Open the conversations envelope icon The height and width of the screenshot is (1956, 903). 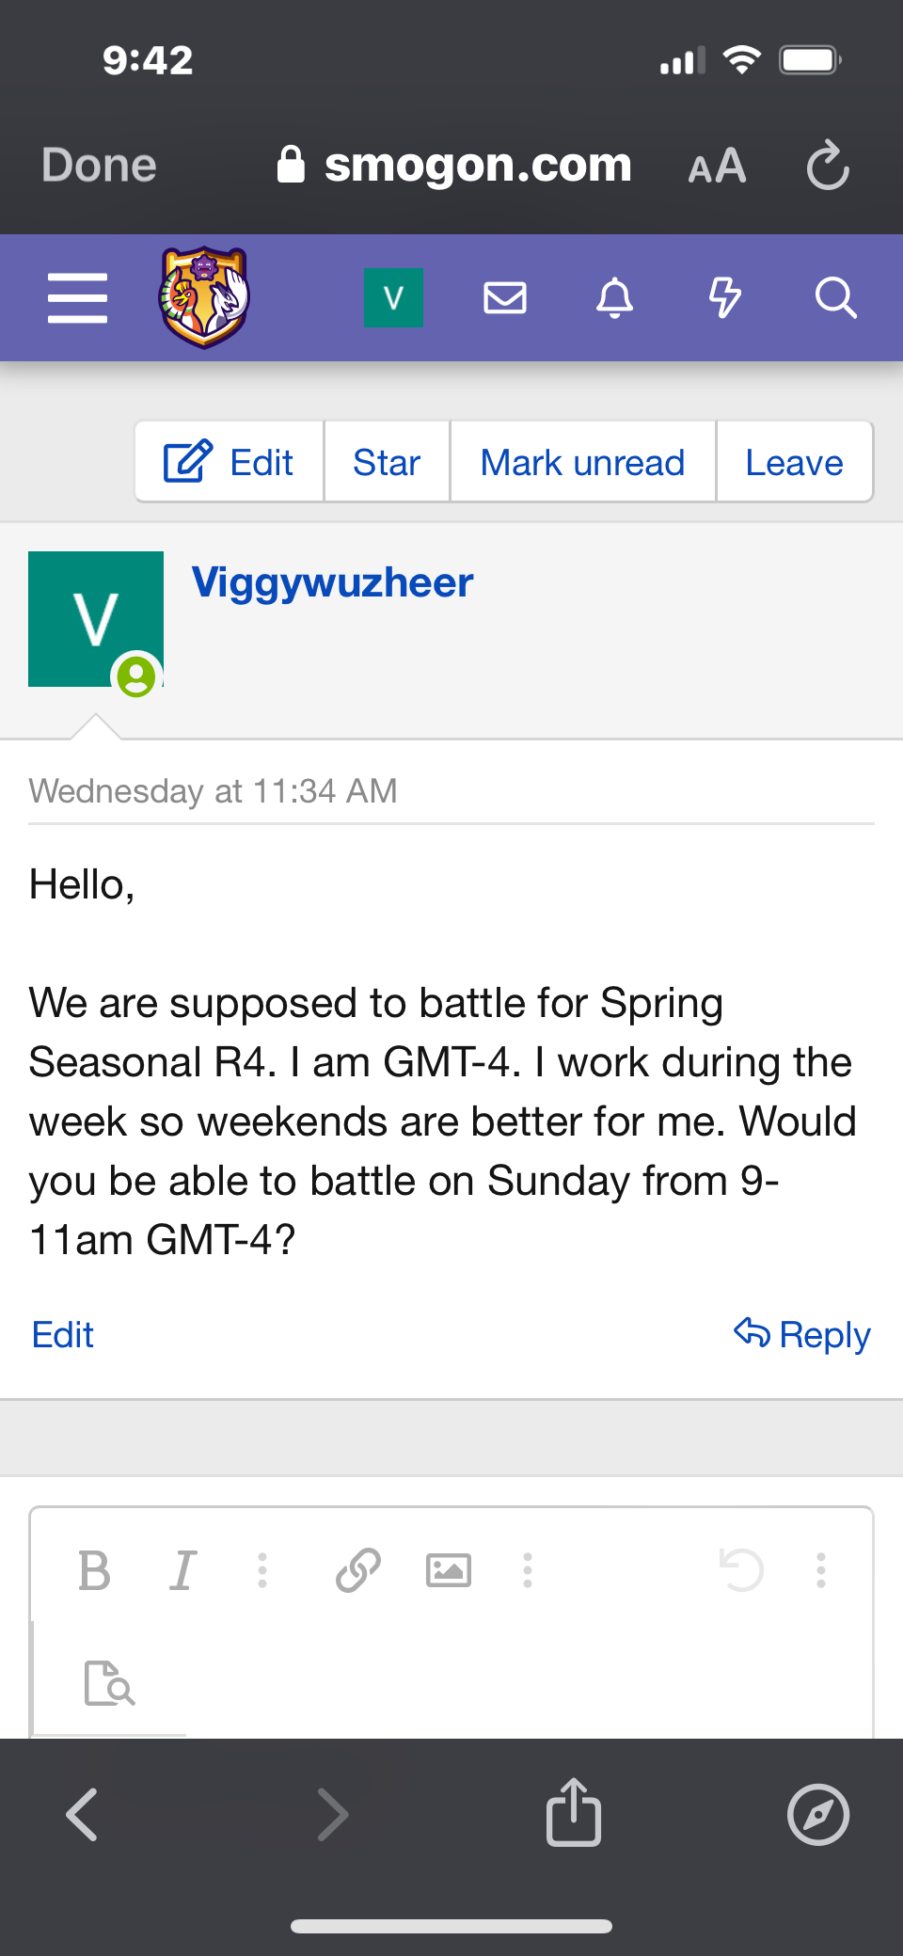pos(505,298)
